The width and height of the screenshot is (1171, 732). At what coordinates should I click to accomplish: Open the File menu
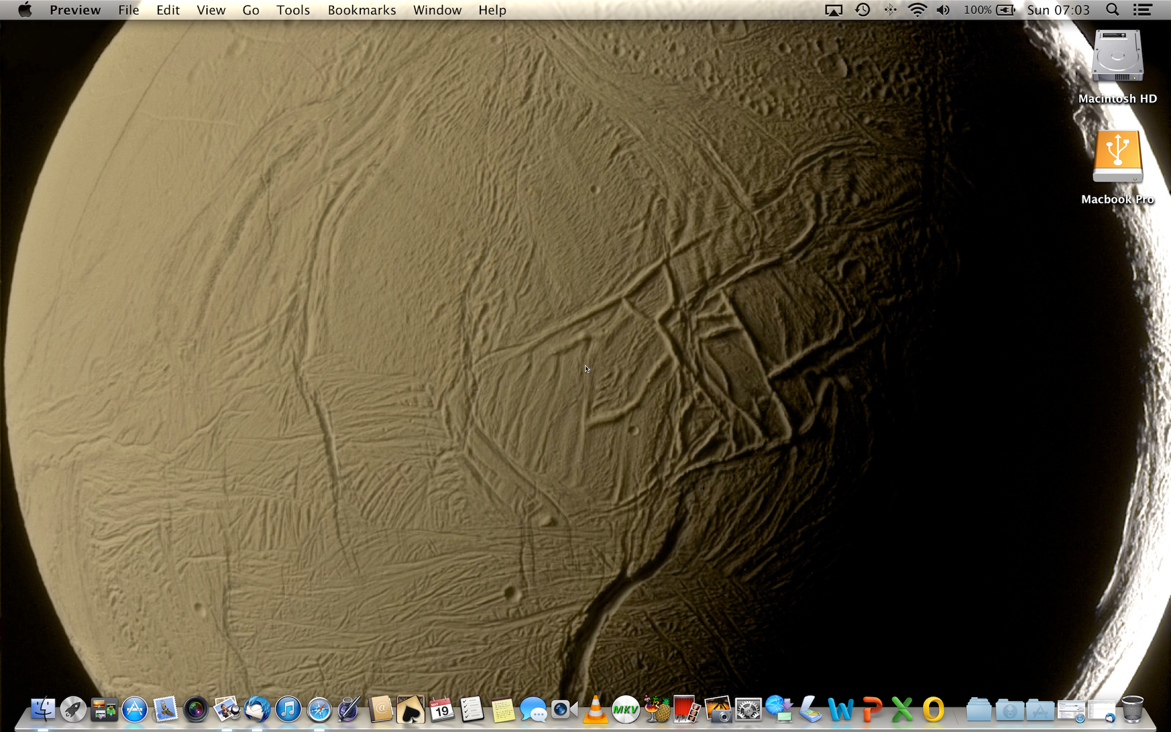tap(129, 10)
